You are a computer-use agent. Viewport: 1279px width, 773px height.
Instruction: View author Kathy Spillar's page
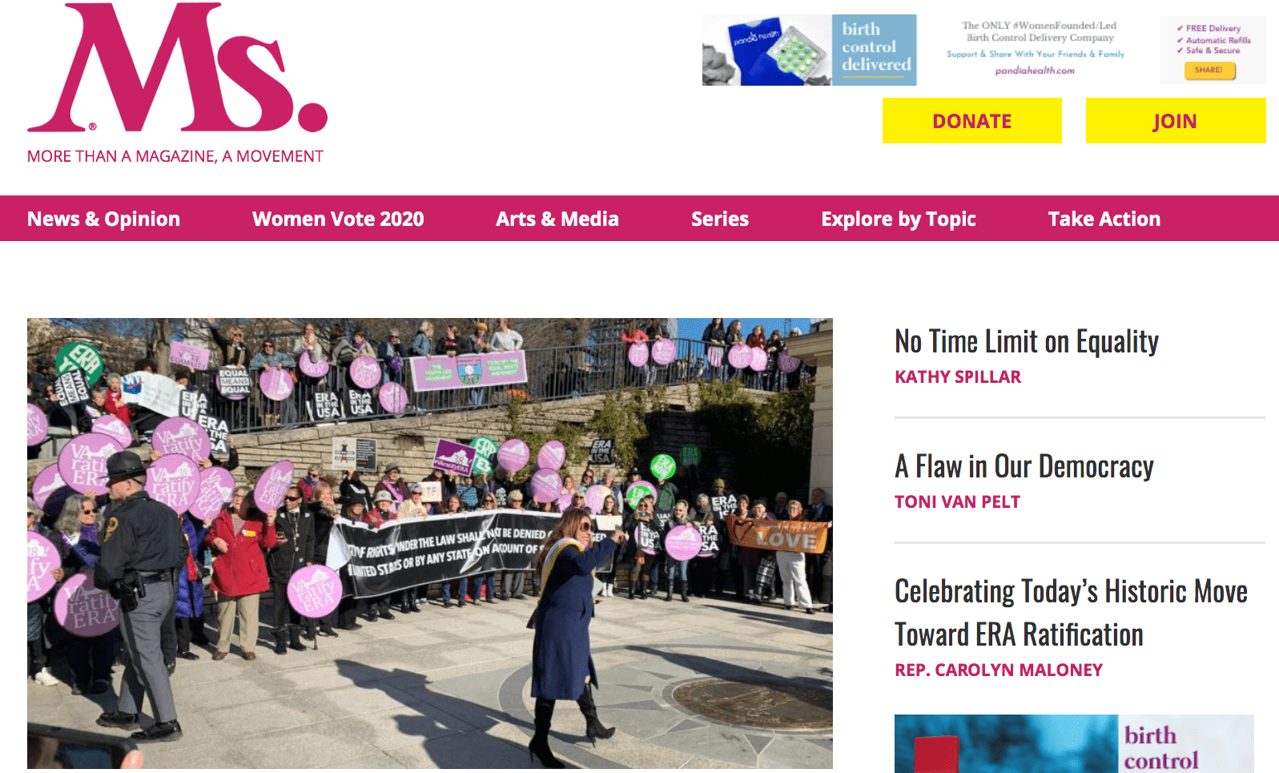point(958,376)
